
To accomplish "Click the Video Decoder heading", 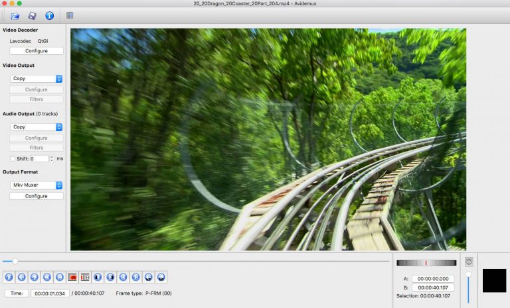I will pyautogui.click(x=20, y=30).
